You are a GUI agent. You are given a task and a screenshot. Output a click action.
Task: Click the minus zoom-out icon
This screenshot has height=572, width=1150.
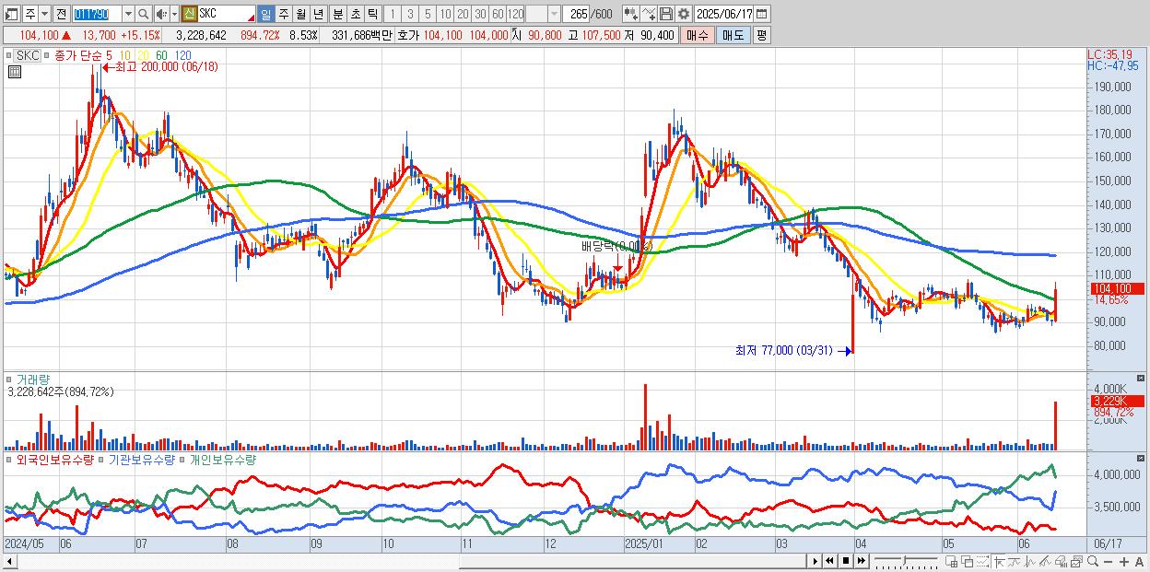coord(1109,561)
